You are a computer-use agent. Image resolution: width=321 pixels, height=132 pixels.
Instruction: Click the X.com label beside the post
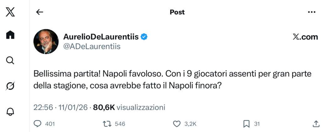[305, 37]
